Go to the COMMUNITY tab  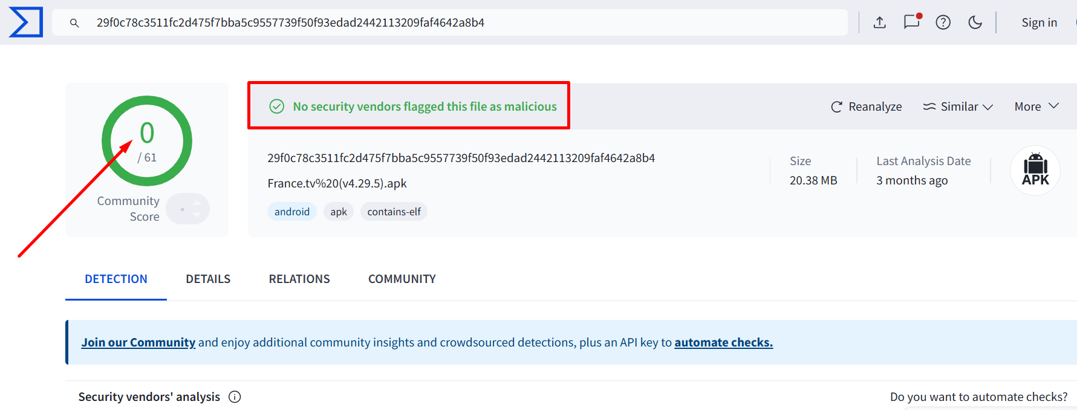point(402,279)
